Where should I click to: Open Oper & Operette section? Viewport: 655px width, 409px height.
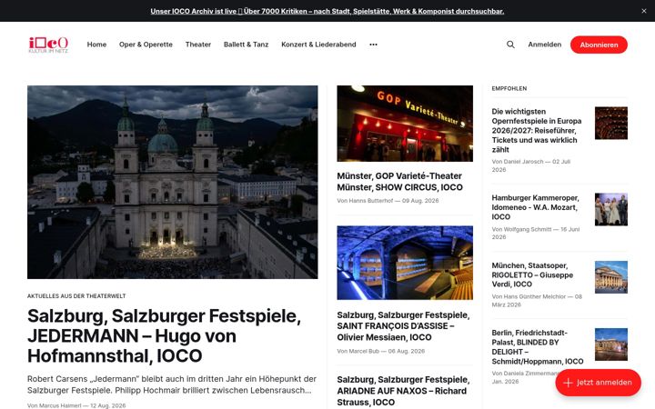146,45
